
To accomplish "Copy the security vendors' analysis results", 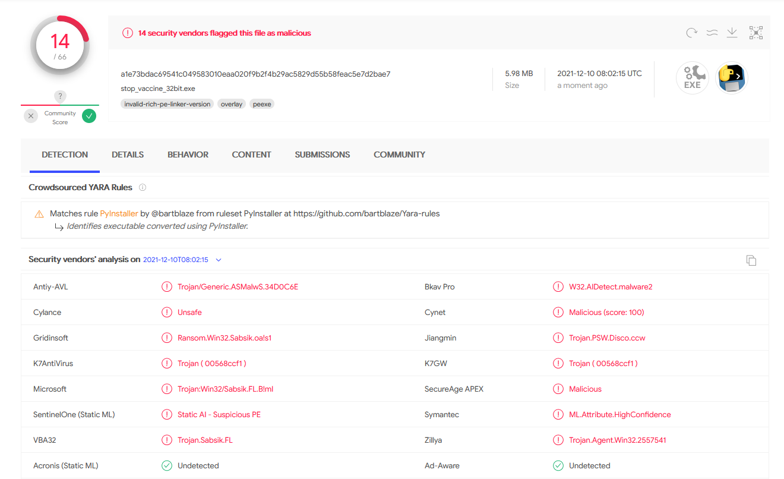I will pos(751,260).
